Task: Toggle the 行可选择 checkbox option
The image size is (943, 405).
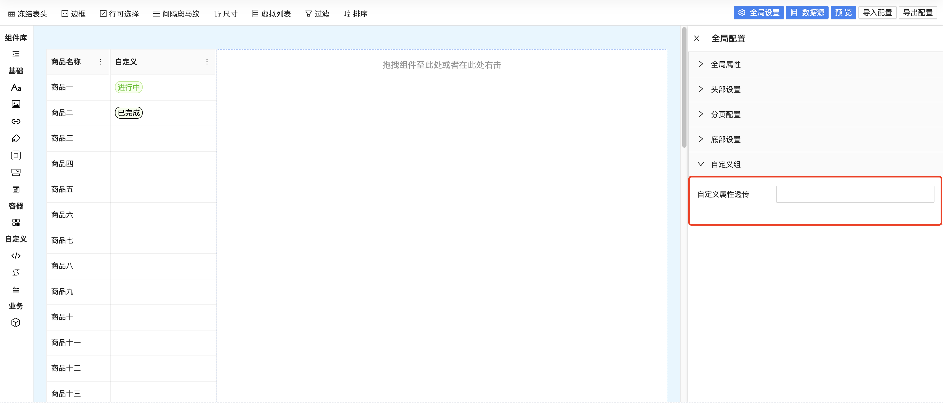Action: (119, 14)
